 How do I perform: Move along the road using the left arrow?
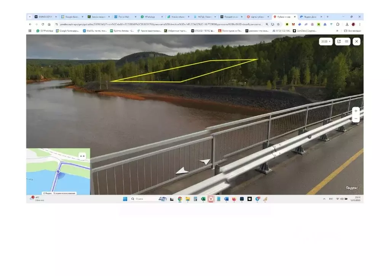tap(182, 171)
